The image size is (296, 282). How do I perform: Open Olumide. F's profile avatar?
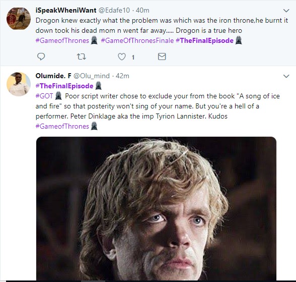coord(19,84)
